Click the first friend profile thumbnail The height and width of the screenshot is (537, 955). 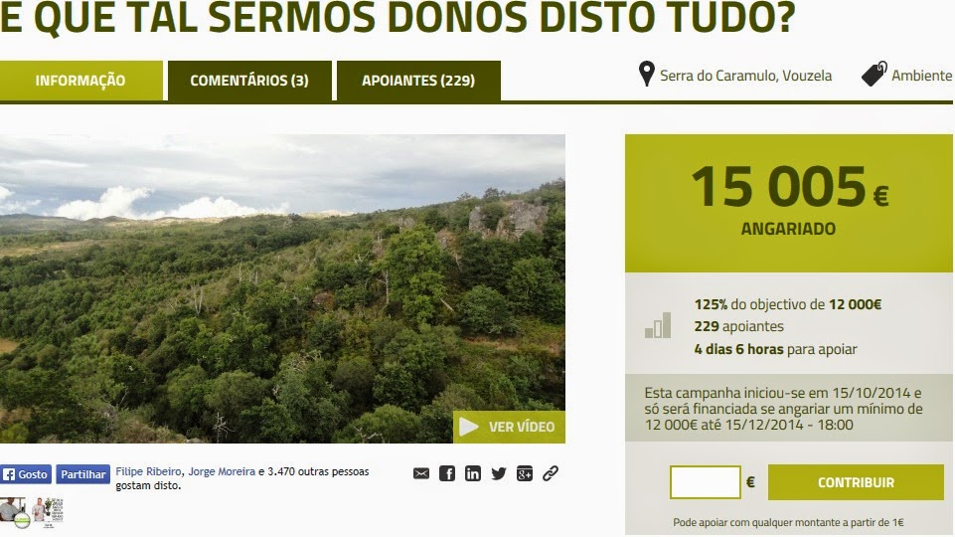coord(14,512)
